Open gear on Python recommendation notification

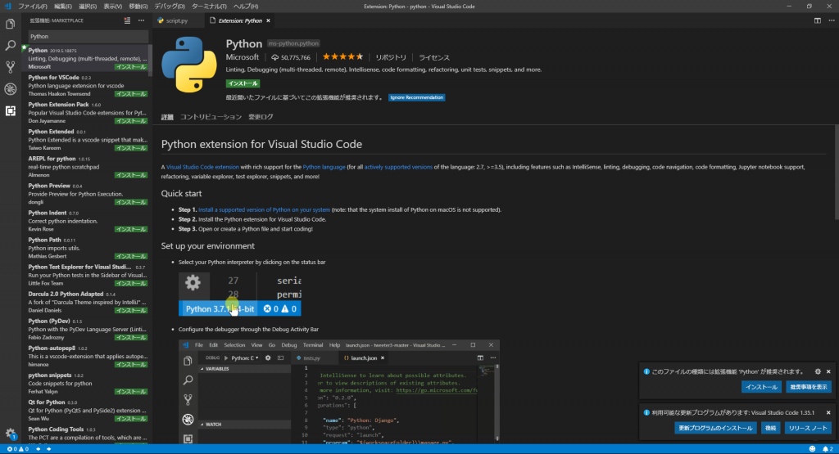(818, 371)
